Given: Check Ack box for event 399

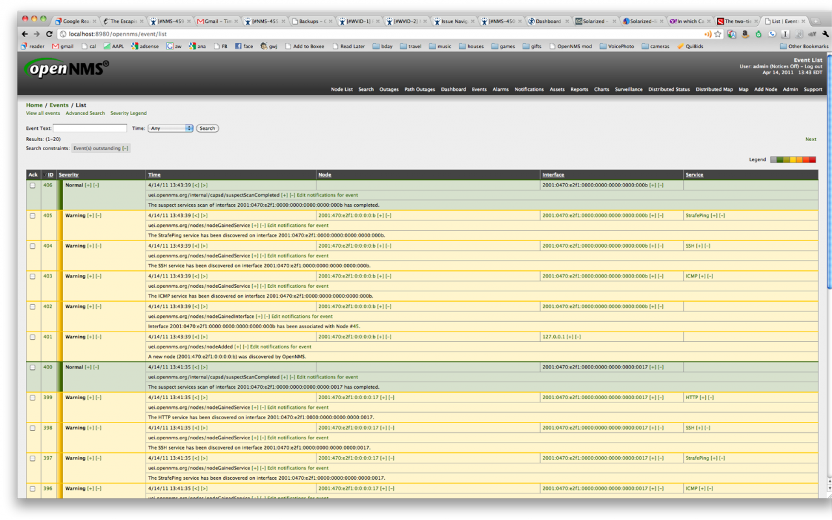Looking at the screenshot, I should coord(32,398).
